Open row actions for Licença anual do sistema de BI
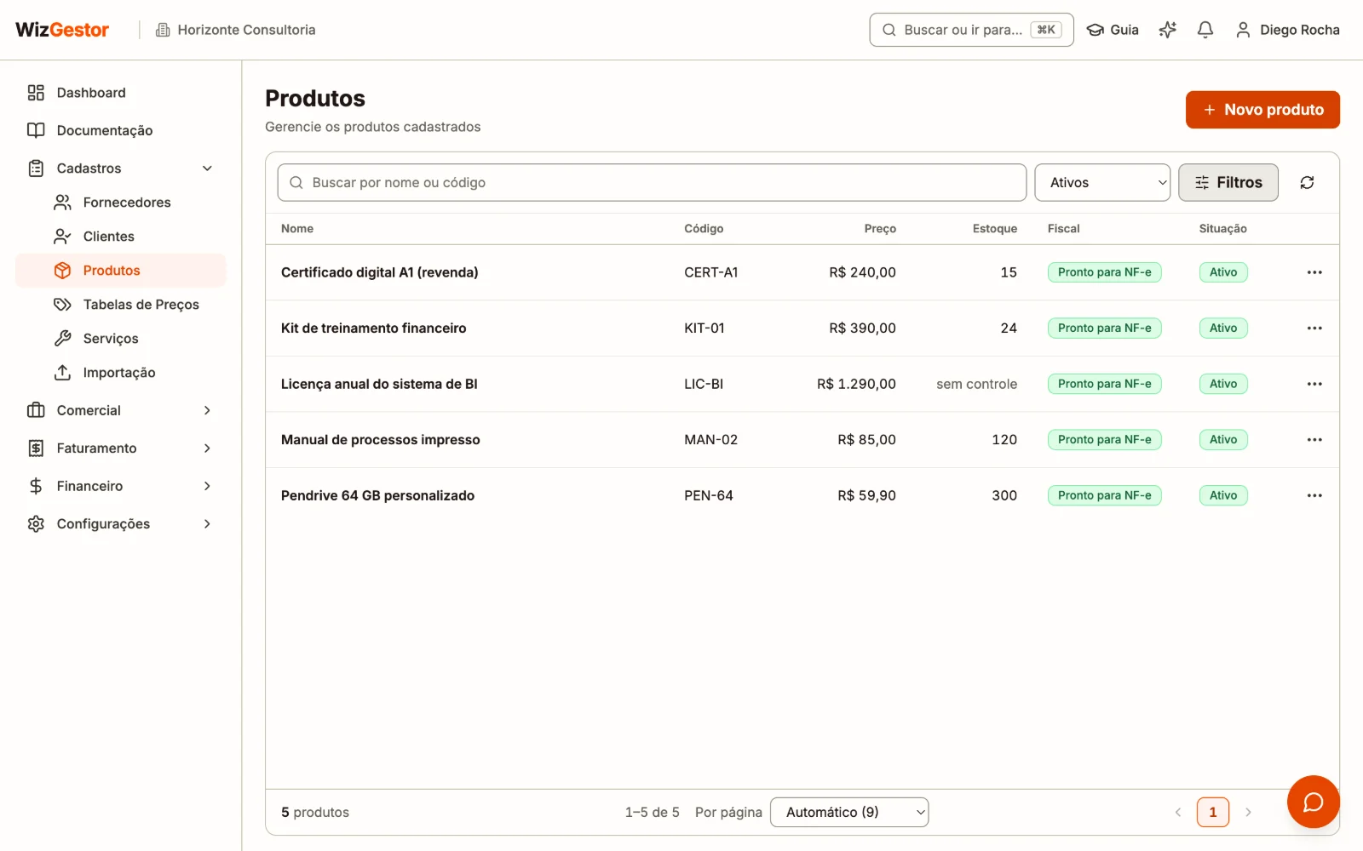Viewport: 1363px width, 851px height. pyautogui.click(x=1314, y=384)
